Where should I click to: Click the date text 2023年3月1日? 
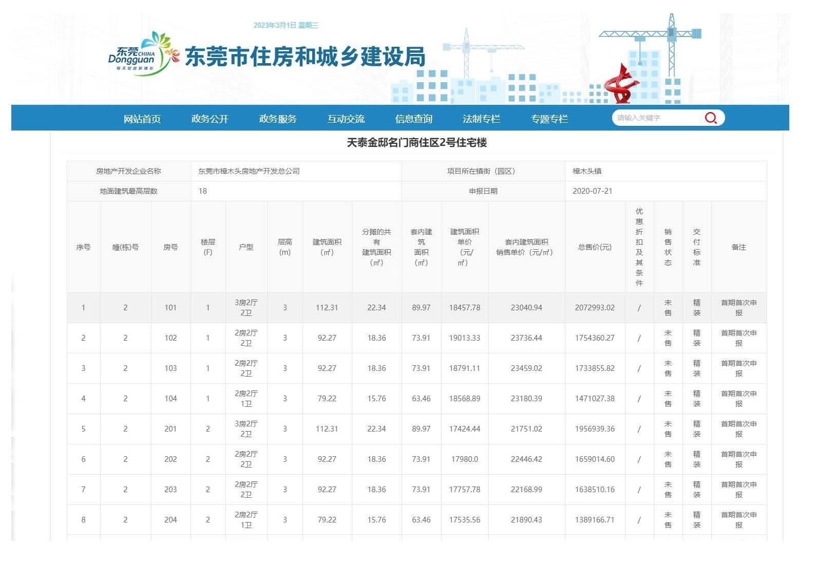pyautogui.click(x=275, y=25)
